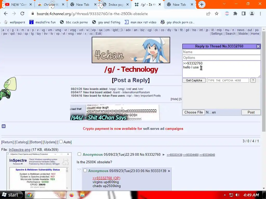
Task: Jump with the Bottom link
Action: click(36, 142)
